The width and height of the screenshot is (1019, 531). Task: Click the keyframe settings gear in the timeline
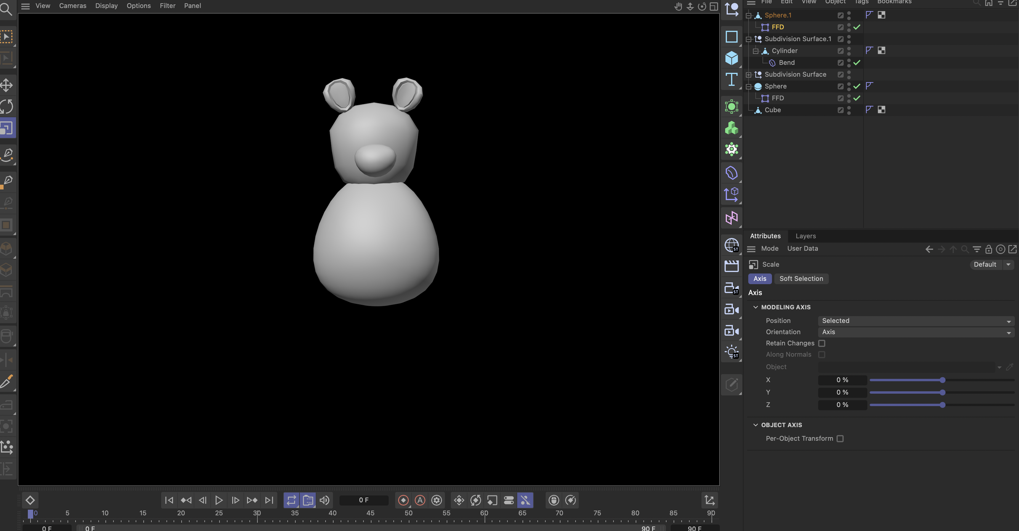tap(436, 500)
